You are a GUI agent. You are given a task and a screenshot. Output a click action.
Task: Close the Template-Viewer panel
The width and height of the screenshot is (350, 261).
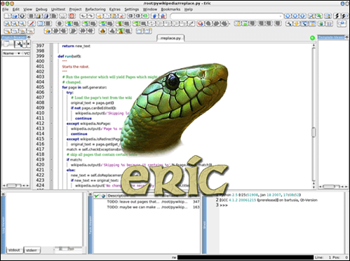point(346,37)
